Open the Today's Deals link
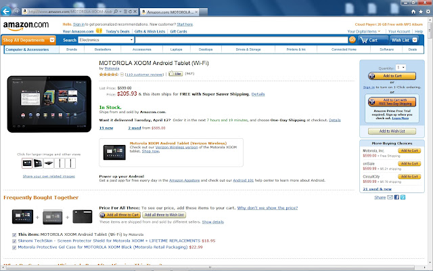The width and height of the screenshot is (433, 271). (x=118, y=32)
